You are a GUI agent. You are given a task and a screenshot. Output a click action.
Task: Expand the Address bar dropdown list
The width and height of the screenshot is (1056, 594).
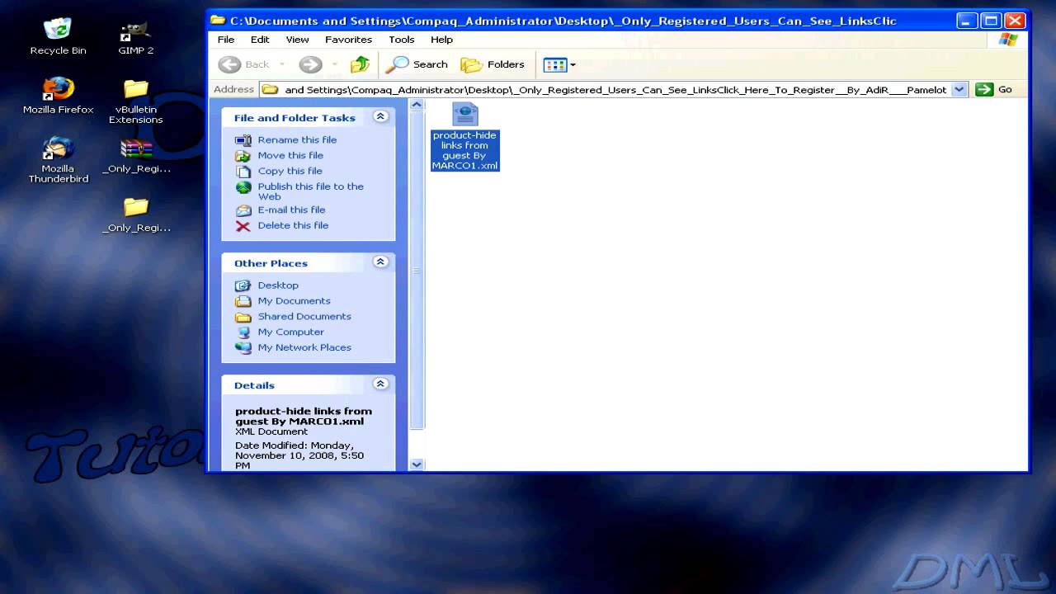959,89
